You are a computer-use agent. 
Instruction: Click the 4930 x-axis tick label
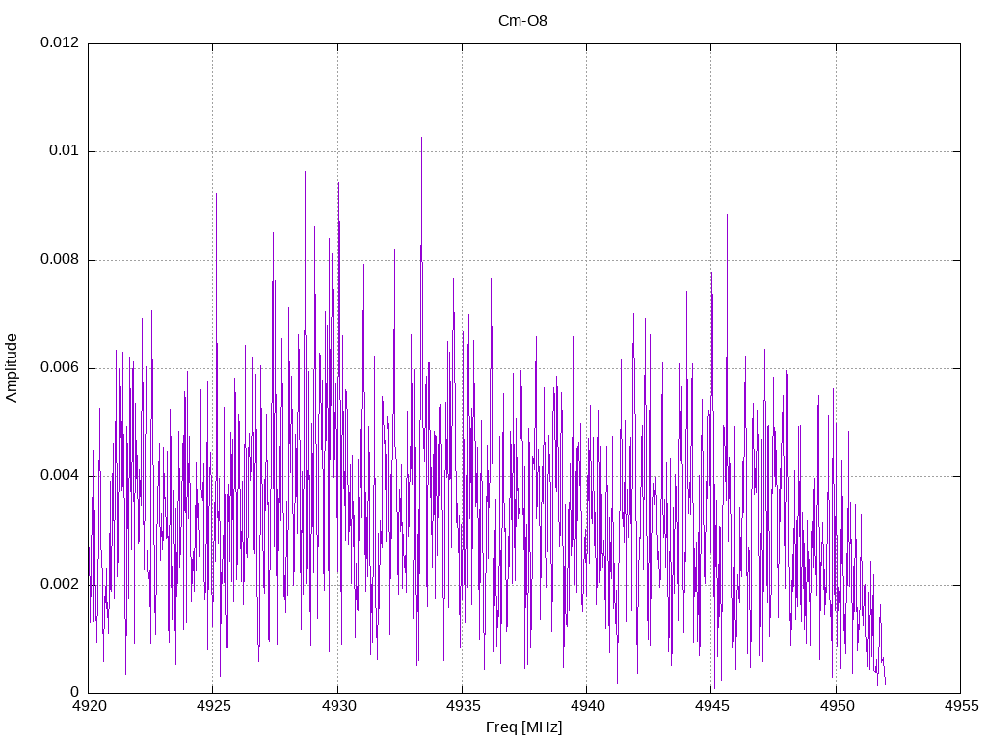pyautogui.click(x=338, y=706)
